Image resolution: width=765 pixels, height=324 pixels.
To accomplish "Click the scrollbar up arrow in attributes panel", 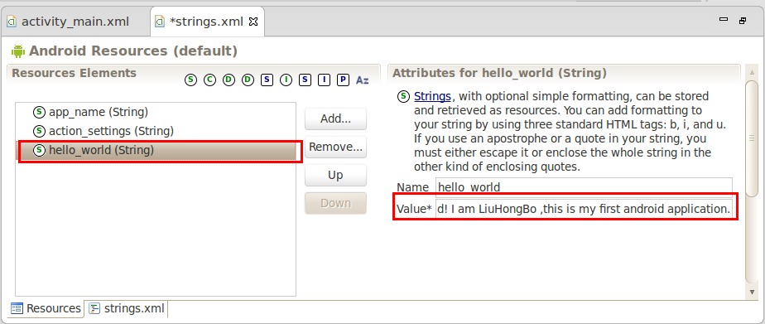I will 752,74.
